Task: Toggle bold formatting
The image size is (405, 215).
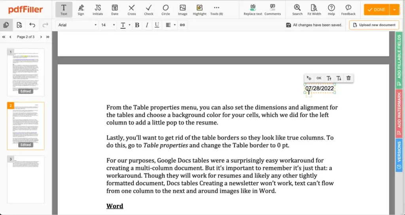Action: pyautogui.click(x=137, y=25)
